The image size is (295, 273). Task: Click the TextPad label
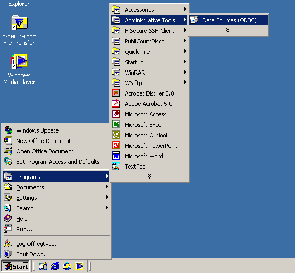point(135,167)
